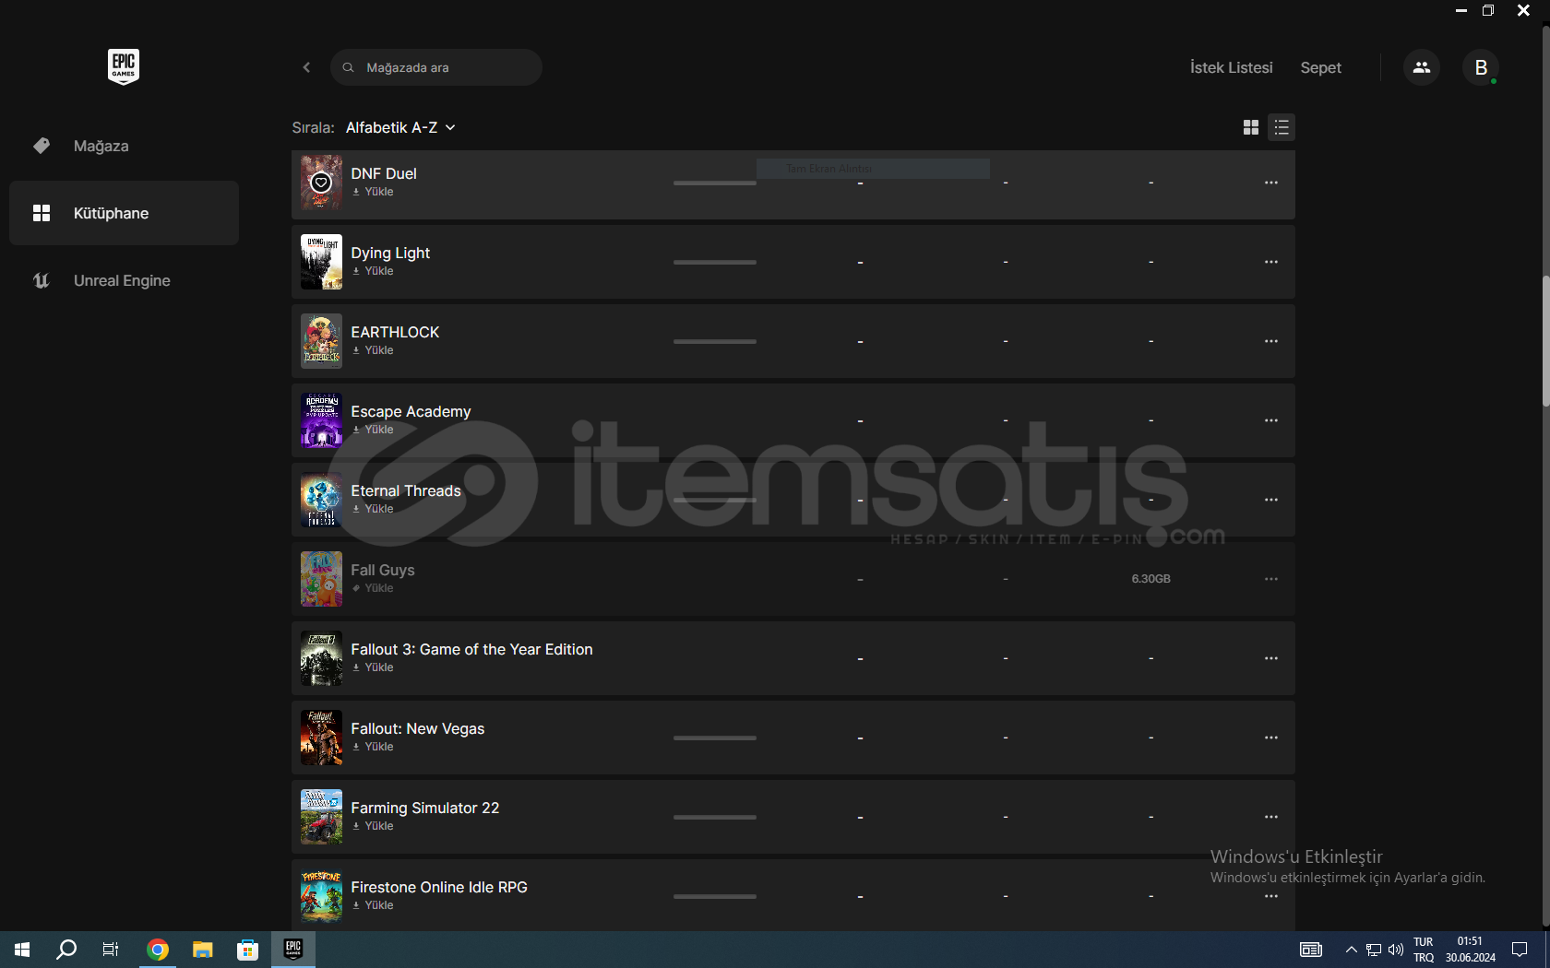Click the EARTHLOCK progress bar
Screen dimensions: 1550x968
[714, 341]
